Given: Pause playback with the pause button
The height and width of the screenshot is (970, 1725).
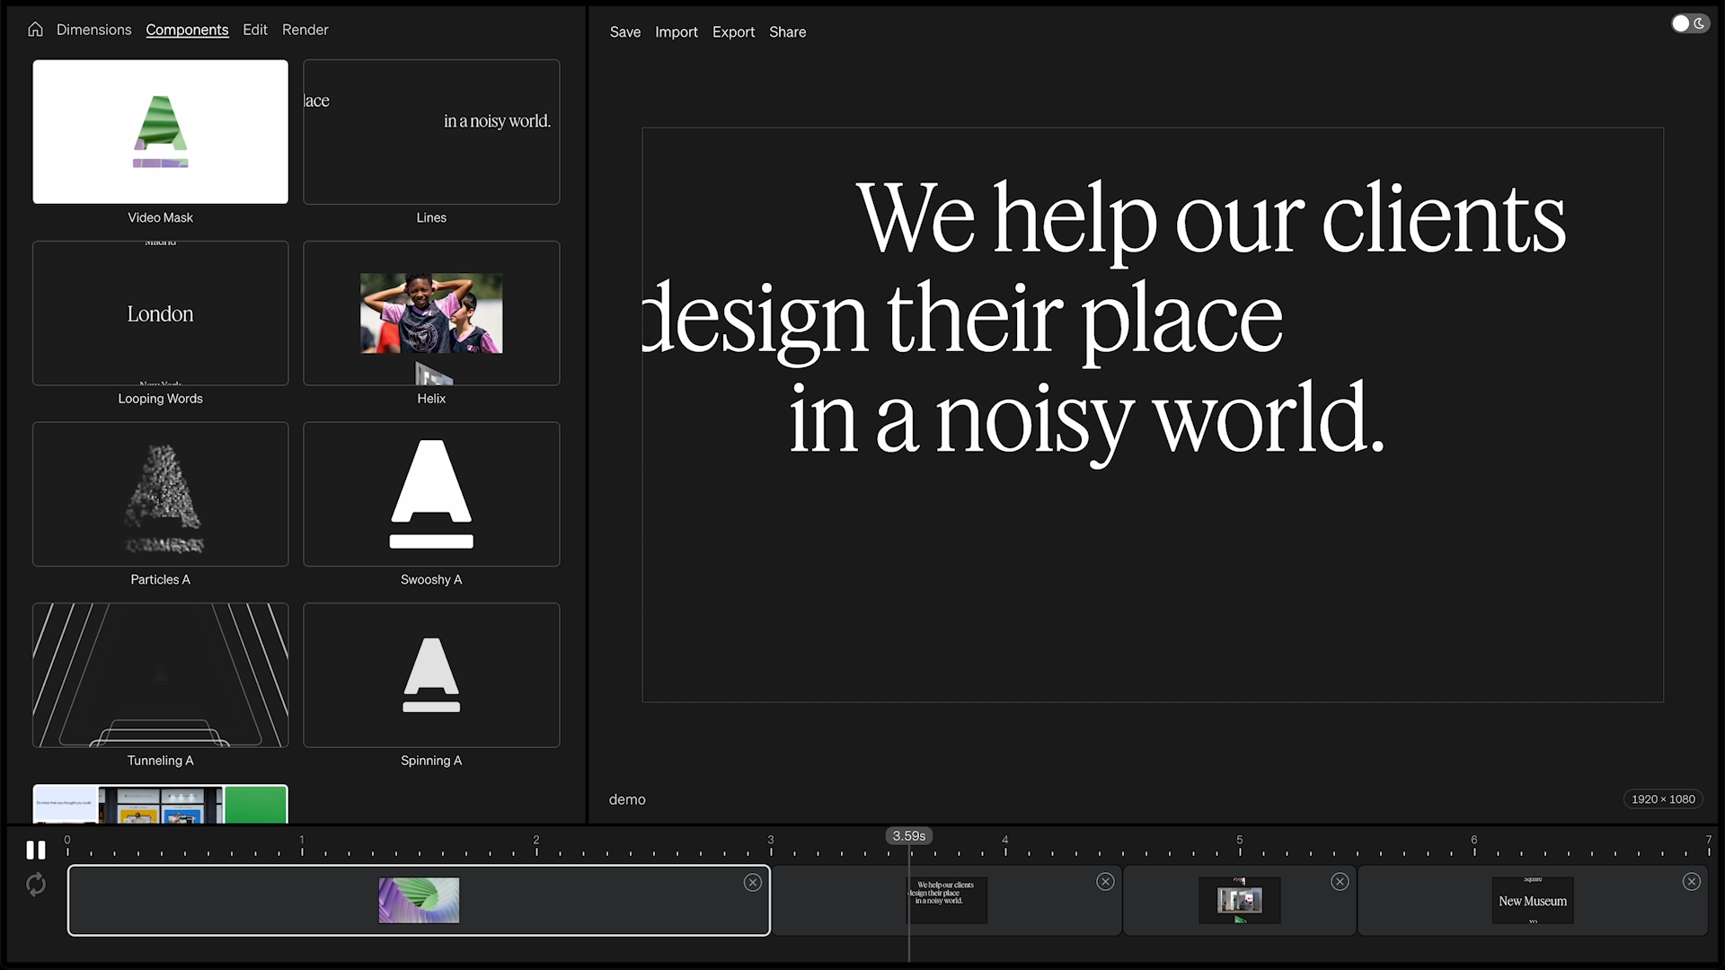Looking at the screenshot, I should 36,850.
